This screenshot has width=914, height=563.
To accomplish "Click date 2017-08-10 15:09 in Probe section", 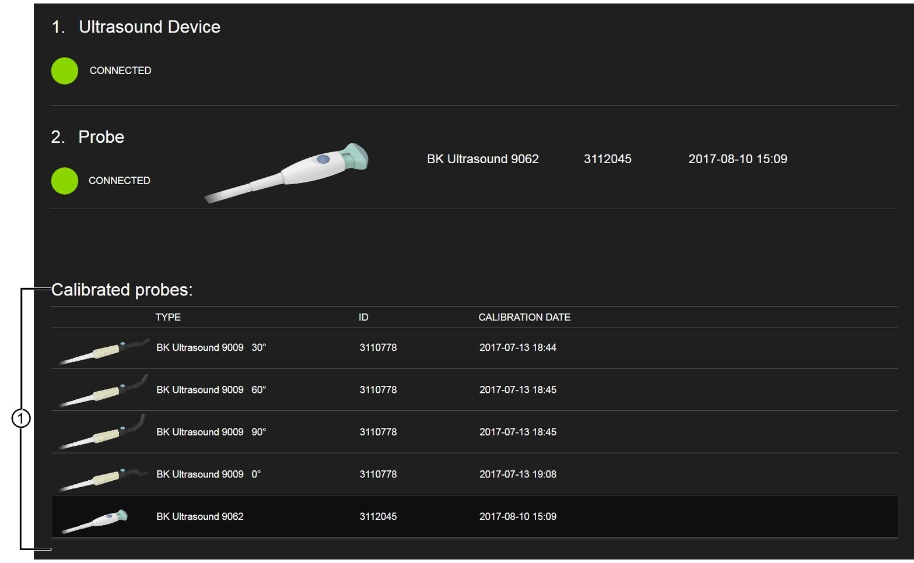I will pyautogui.click(x=738, y=159).
